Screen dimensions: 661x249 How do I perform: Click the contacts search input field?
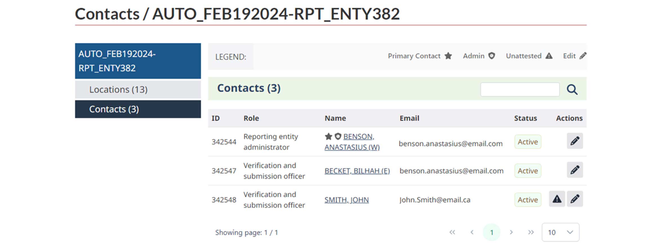click(520, 90)
